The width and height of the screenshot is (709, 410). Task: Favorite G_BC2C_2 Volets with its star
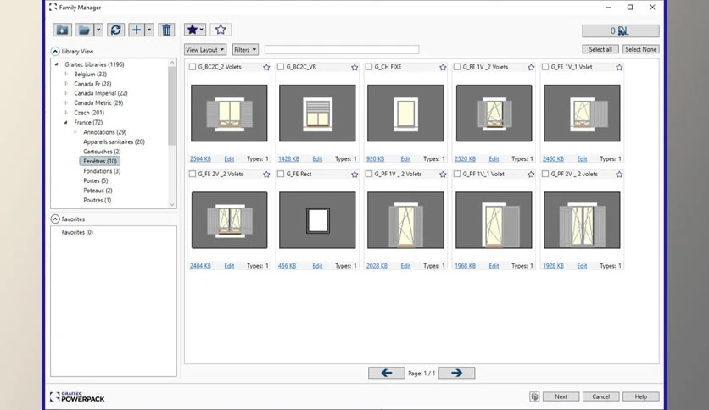pyautogui.click(x=266, y=67)
